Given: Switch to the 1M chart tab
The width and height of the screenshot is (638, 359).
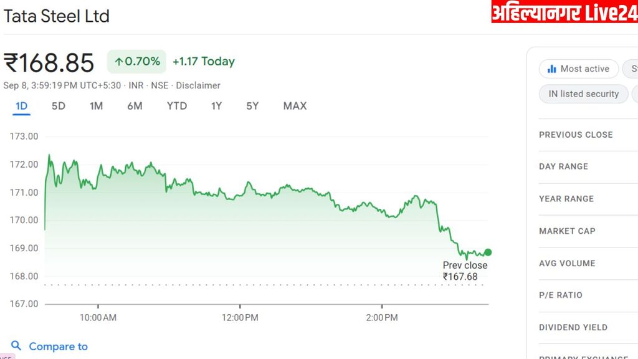Looking at the screenshot, I should tap(96, 106).
